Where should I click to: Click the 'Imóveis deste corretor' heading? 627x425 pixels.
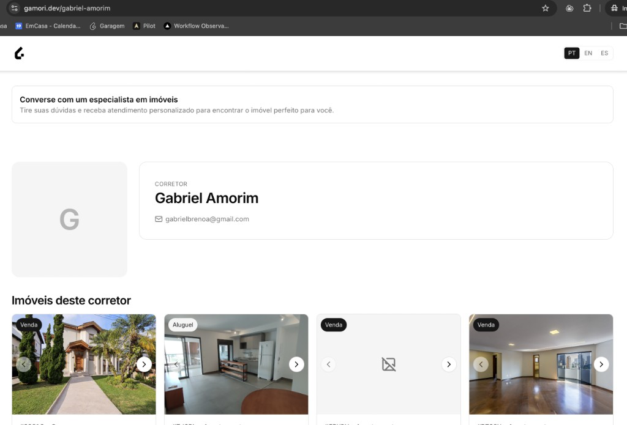point(71,300)
